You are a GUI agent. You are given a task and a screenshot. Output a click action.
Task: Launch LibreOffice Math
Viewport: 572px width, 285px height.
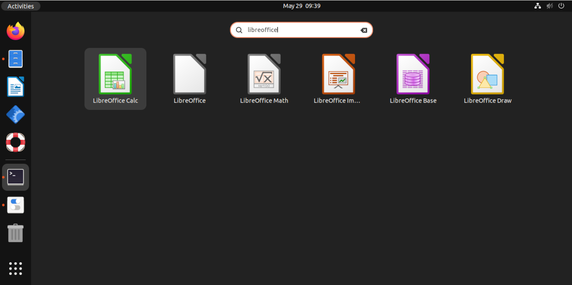click(x=264, y=74)
